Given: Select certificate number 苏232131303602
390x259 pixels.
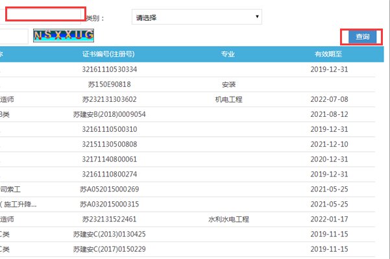Looking at the screenshot, I should click(110, 99).
